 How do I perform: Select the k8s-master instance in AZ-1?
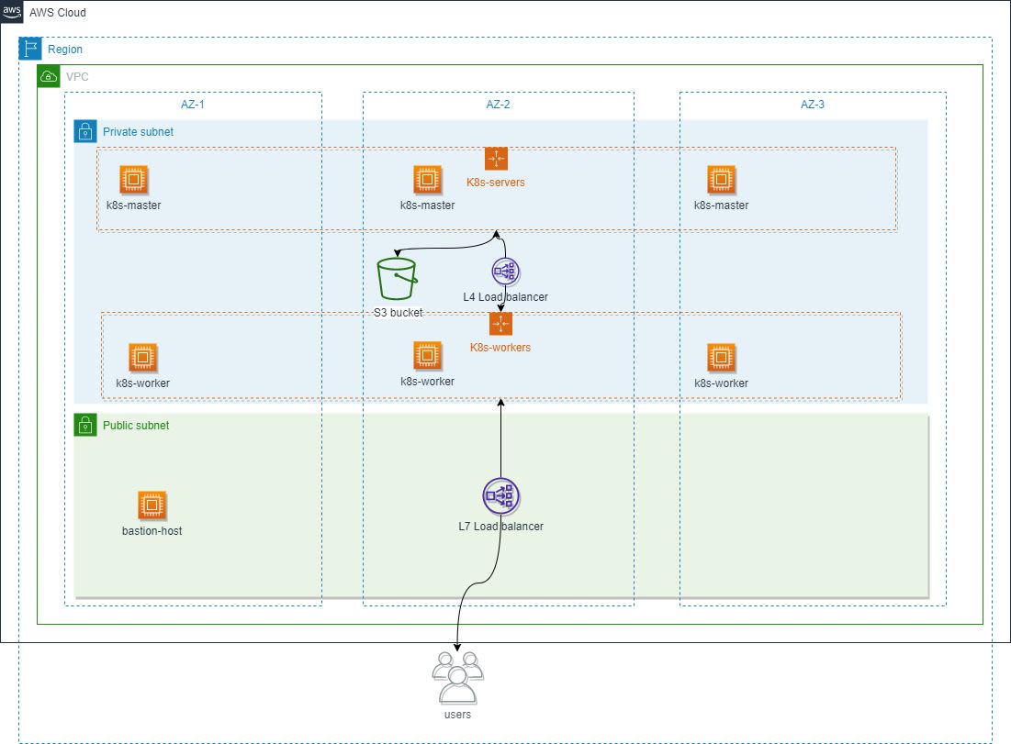[134, 179]
